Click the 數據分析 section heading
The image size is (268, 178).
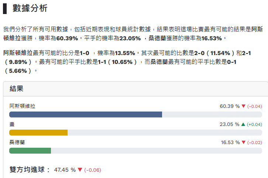(30, 8)
